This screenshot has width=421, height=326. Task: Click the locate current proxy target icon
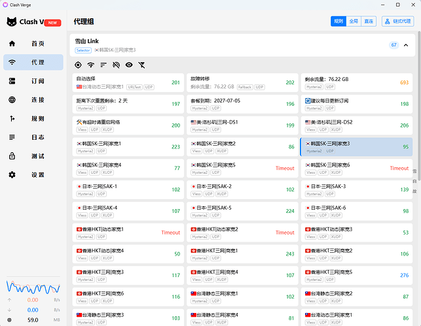[78, 65]
